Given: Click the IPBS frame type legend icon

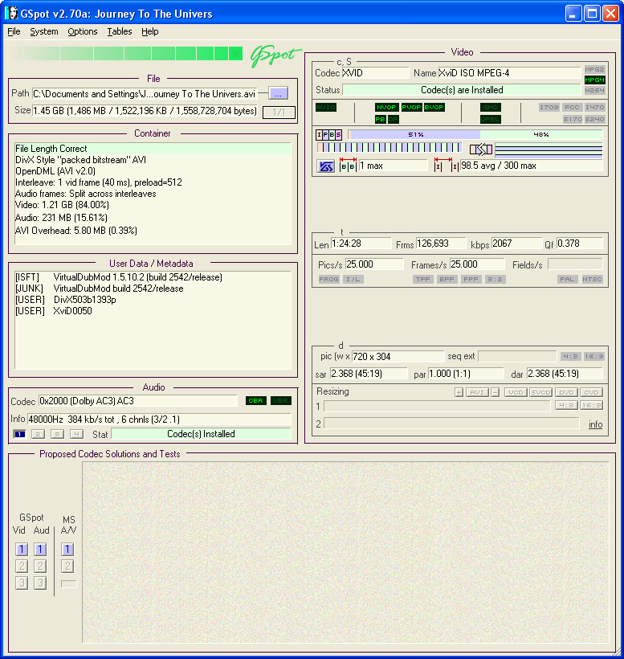Looking at the screenshot, I should point(328,134).
